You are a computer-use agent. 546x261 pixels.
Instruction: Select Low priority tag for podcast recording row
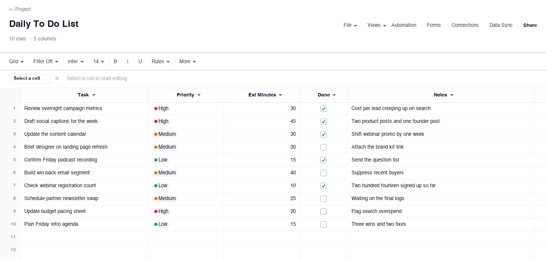click(161, 160)
